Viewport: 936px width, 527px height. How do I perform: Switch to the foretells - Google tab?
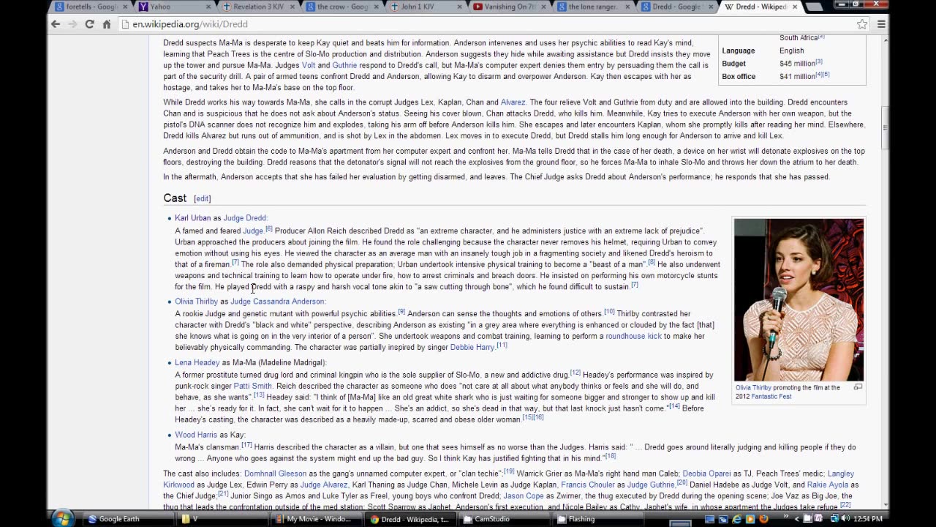pos(91,7)
